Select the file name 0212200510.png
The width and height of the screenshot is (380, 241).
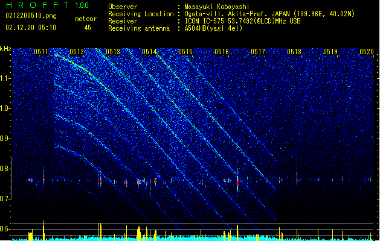(x=31, y=16)
